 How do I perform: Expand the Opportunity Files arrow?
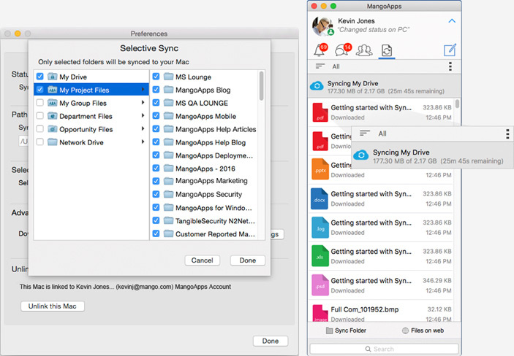pyautogui.click(x=143, y=128)
